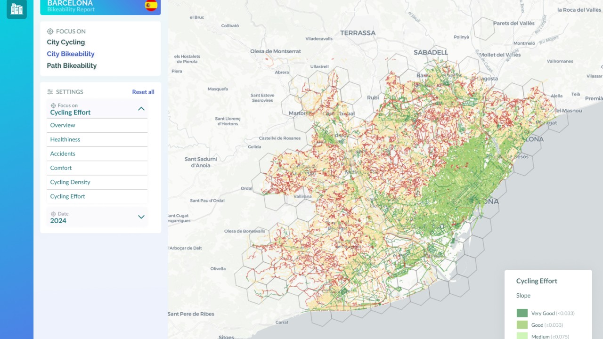Expand the Date 2024 dropdown chevron
The height and width of the screenshot is (339, 603).
pos(141,217)
